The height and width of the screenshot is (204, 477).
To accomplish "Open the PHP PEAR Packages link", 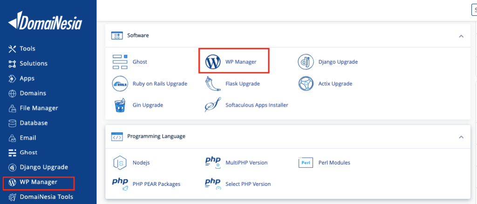I will tap(157, 184).
